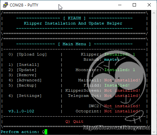Click the version text v3.1.0-102
Screen dimensions: 157x135
[x=21, y=111]
